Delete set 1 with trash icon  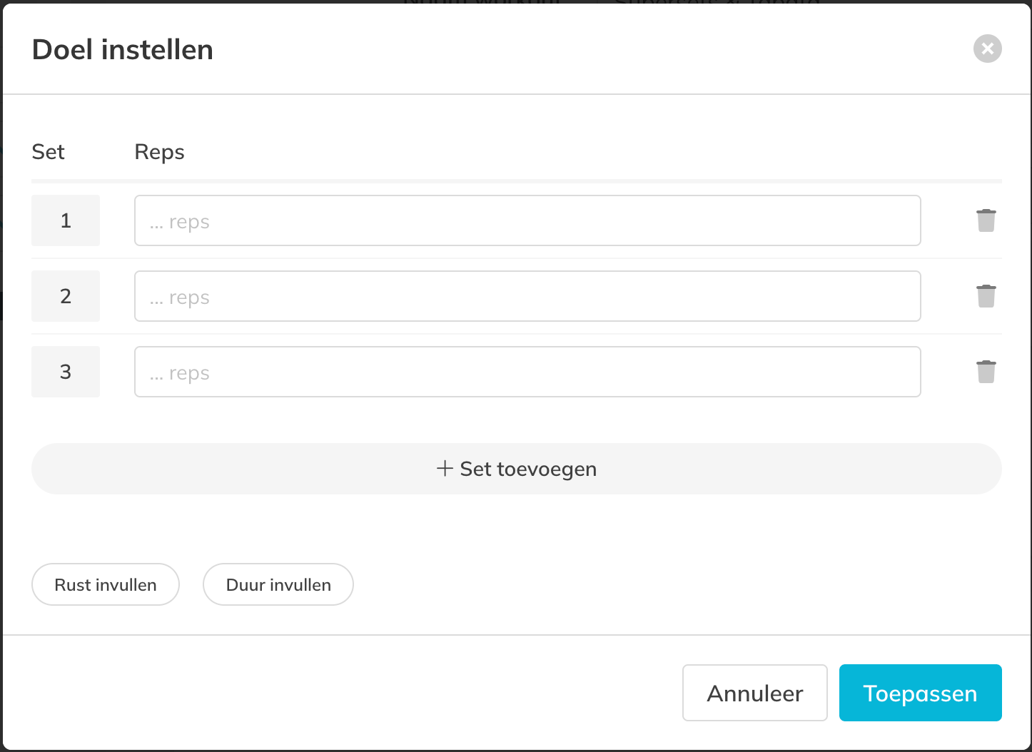pyautogui.click(x=986, y=220)
